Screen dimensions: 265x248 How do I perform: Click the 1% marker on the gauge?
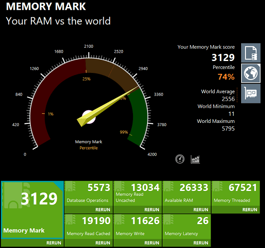coord(50,114)
